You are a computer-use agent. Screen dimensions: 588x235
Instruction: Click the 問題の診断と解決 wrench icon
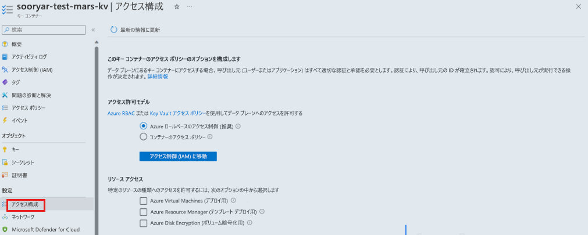pyautogui.click(x=5, y=95)
